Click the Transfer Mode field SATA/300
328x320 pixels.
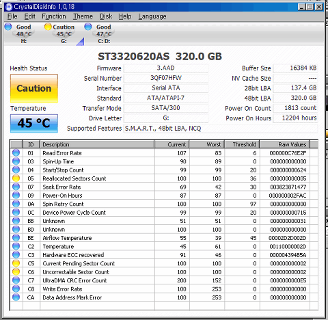coord(166,108)
